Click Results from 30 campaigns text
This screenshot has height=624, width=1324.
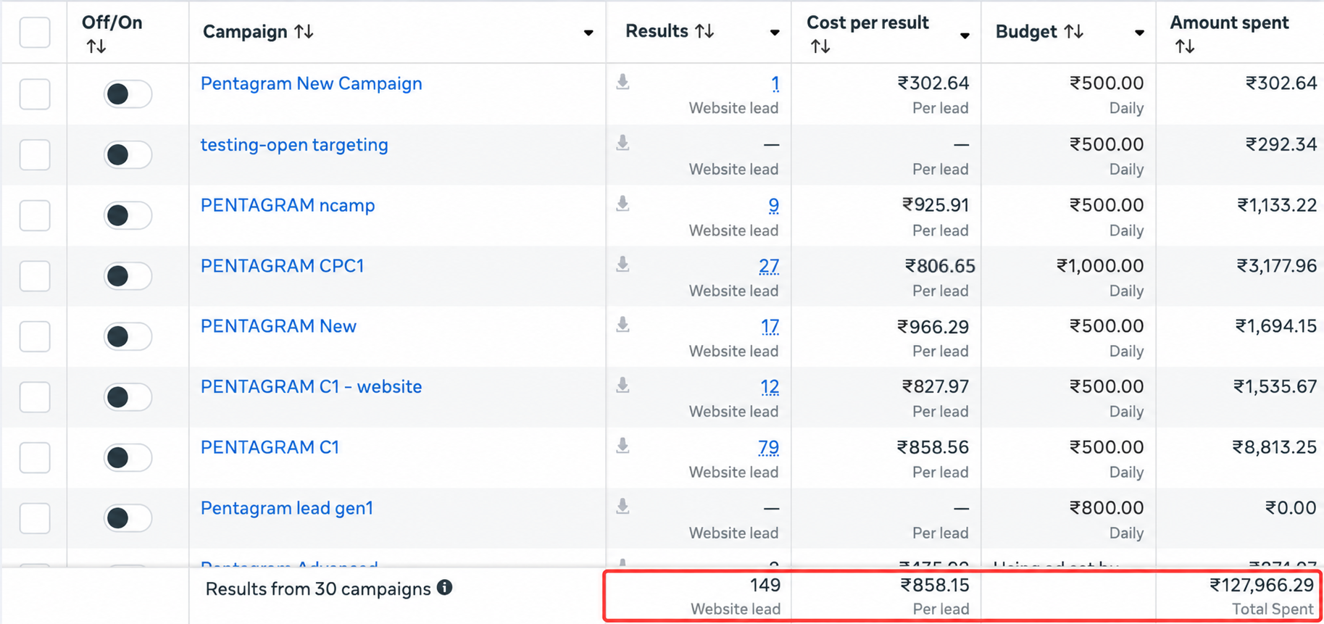[318, 588]
